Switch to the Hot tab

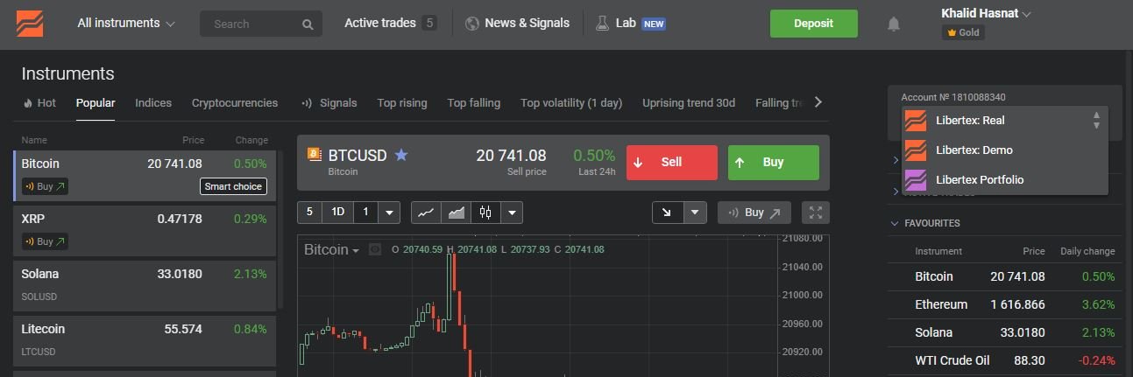pos(39,102)
